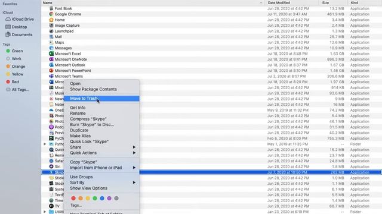Click the "461.9 MB" size cell

click(x=335, y=14)
